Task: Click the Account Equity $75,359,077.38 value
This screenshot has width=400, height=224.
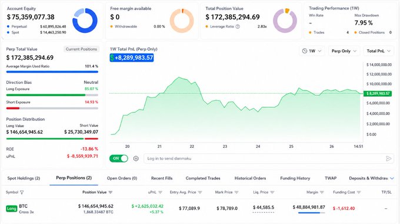Action: tap(31, 17)
